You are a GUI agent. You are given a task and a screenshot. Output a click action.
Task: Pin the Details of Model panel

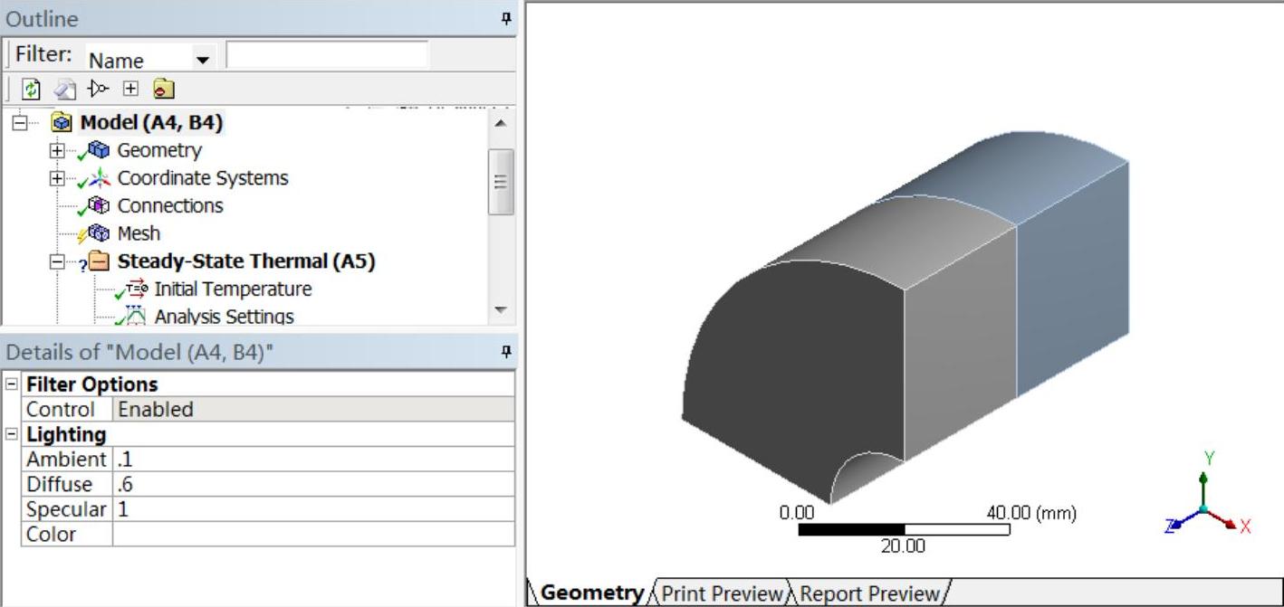click(x=506, y=352)
